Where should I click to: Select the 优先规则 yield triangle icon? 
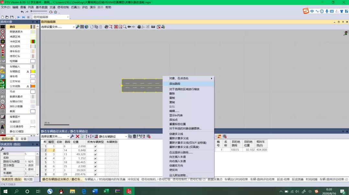click(x=3, y=46)
